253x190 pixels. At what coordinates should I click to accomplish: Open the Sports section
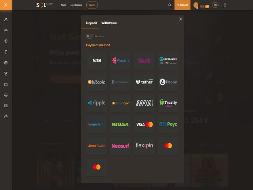[x=92, y=5]
